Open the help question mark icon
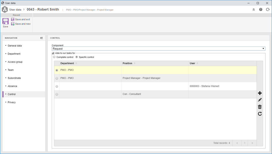 pyautogui.click(x=260, y=10)
